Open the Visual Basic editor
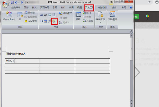 [x=9, y=16]
